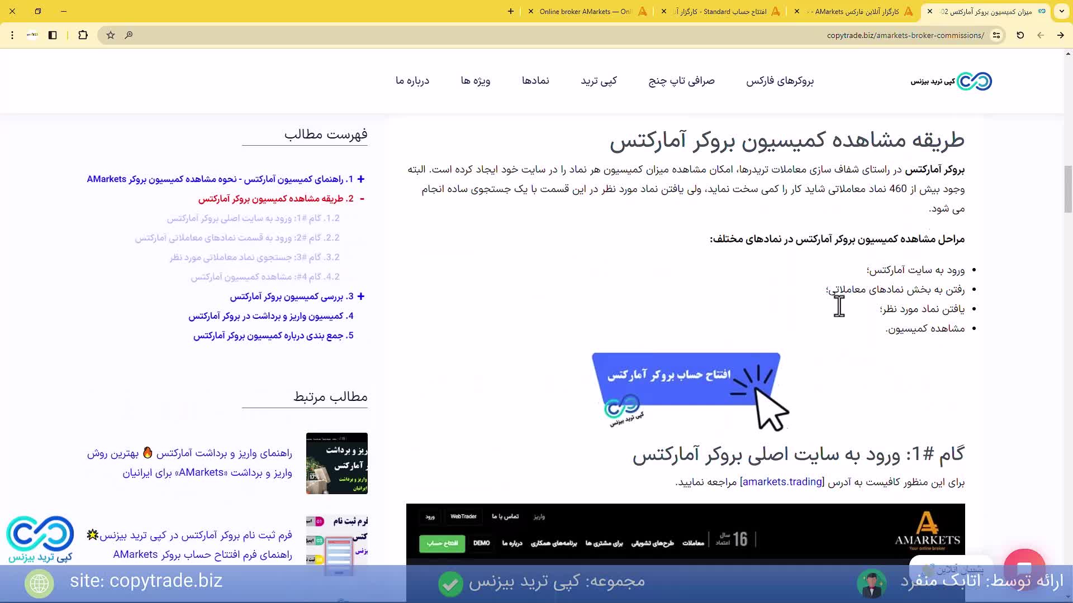
Task: Click the amarkets.trading link in the article
Action: (x=782, y=482)
